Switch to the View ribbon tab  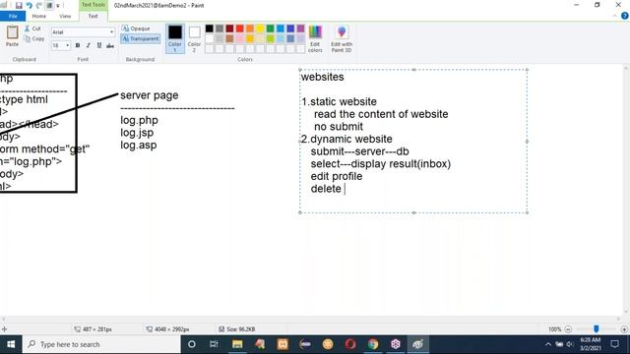pos(65,16)
